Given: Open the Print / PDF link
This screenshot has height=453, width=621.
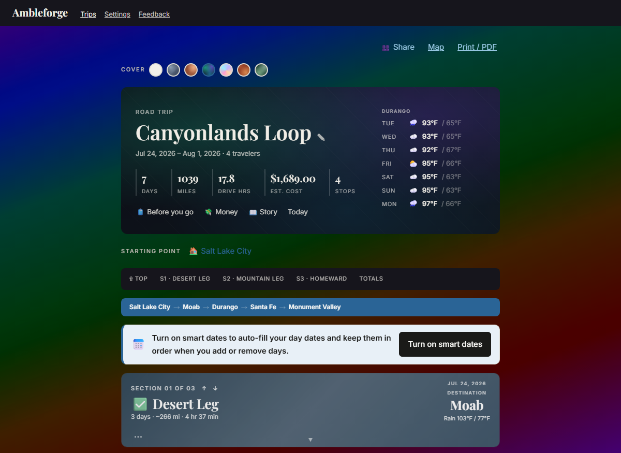Looking at the screenshot, I should 477,47.
